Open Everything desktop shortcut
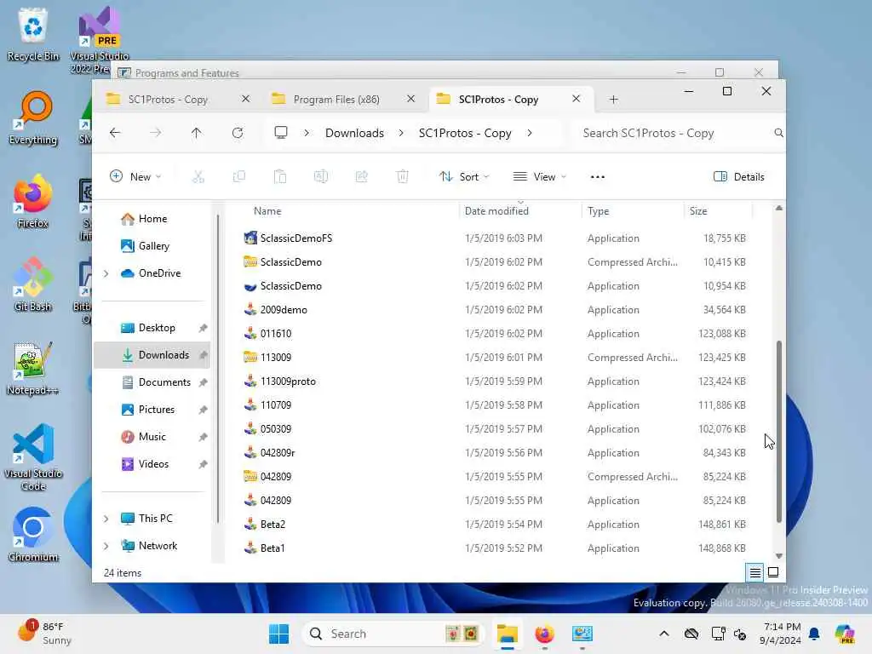Image resolution: width=872 pixels, height=654 pixels. pos(33,118)
